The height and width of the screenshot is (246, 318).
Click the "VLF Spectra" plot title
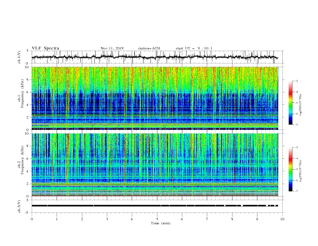(45, 48)
